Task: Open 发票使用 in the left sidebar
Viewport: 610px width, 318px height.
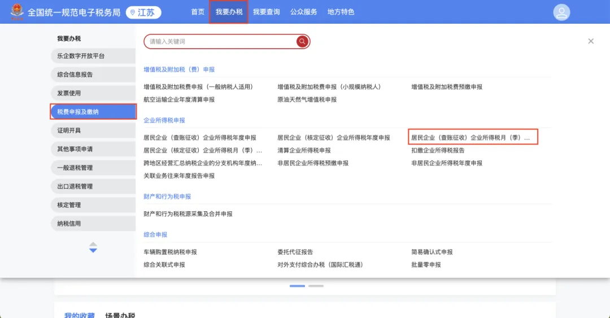Action: click(x=93, y=93)
